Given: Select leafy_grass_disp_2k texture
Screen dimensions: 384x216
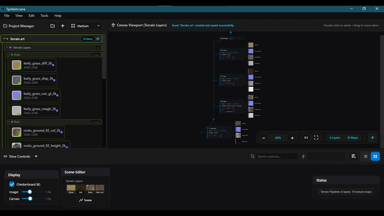Looking at the screenshot, I should pos(33,80).
